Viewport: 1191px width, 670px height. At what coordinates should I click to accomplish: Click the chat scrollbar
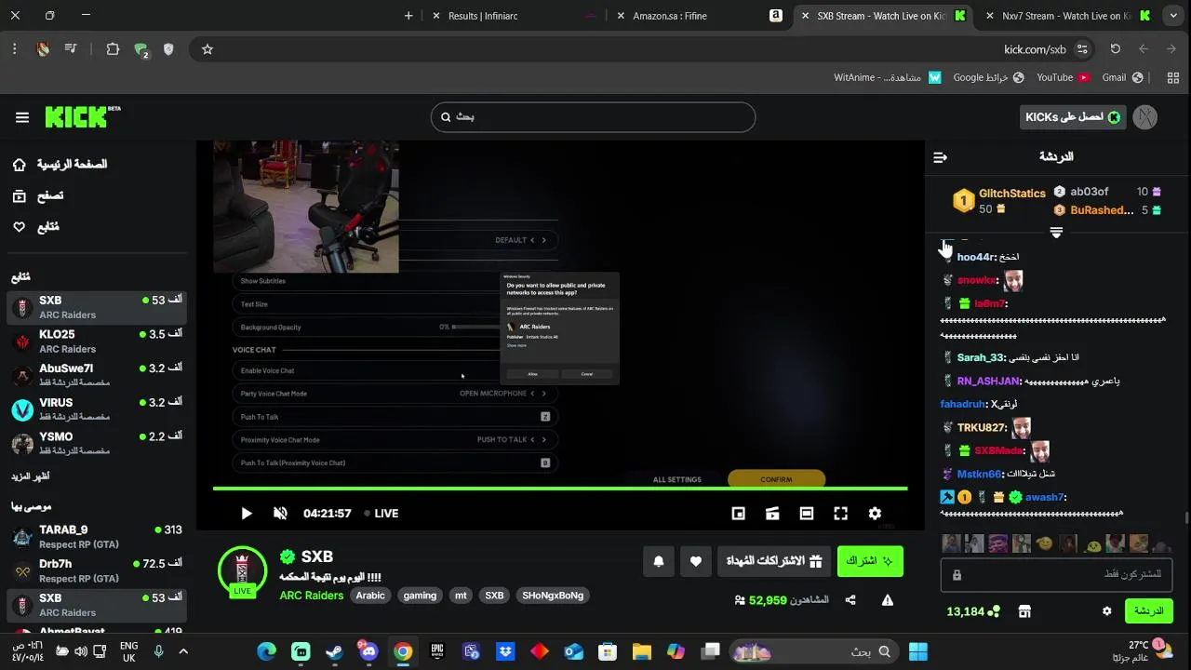click(x=1186, y=518)
